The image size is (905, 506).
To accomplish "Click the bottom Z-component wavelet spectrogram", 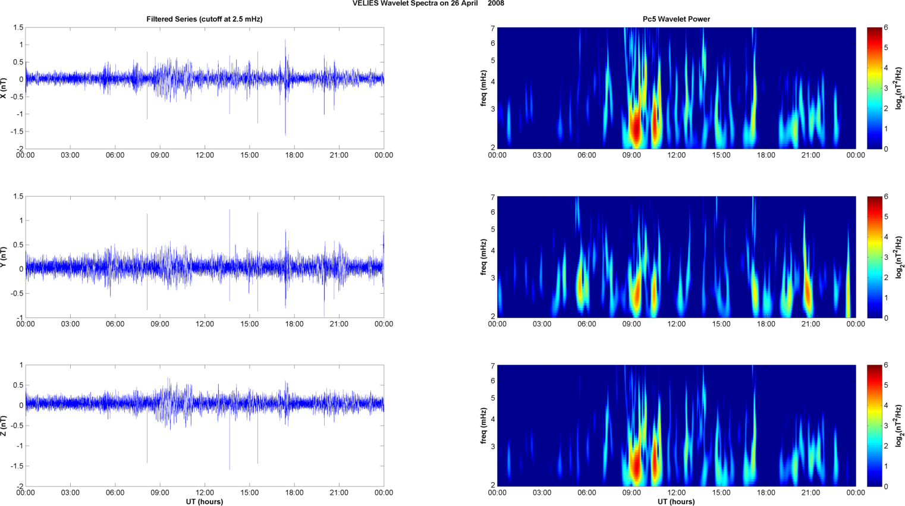I will pyautogui.click(x=676, y=426).
